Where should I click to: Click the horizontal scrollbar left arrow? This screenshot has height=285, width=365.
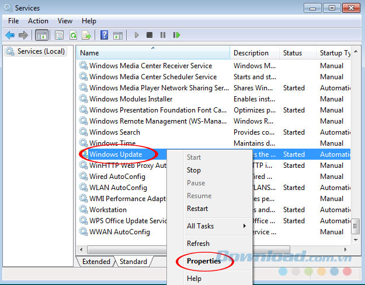(x=81, y=249)
